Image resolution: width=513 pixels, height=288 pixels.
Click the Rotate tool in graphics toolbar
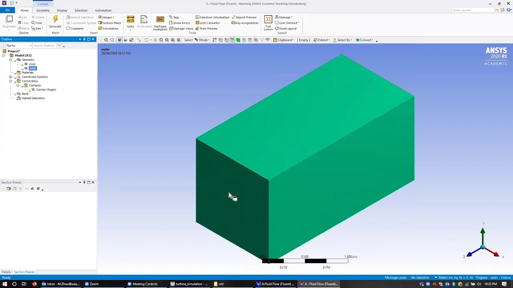click(x=146, y=40)
